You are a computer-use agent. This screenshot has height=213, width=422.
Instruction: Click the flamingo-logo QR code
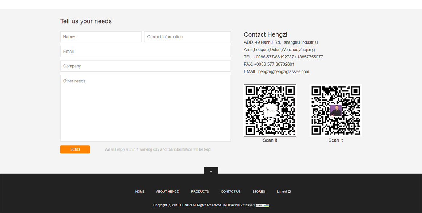pyautogui.click(x=270, y=110)
